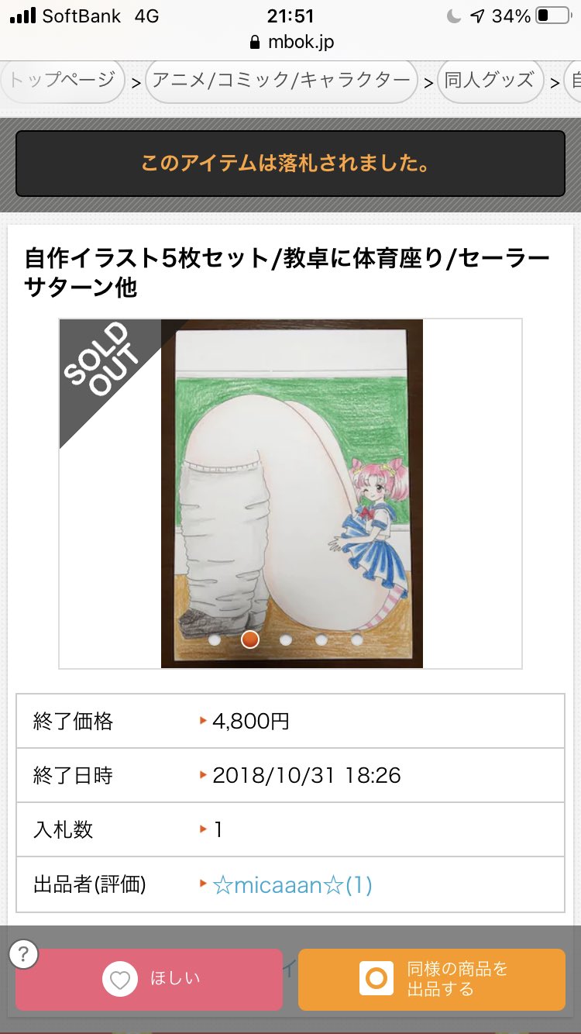Tap the orange circle listing icon
The image size is (581, 1034).
[376, 979]
